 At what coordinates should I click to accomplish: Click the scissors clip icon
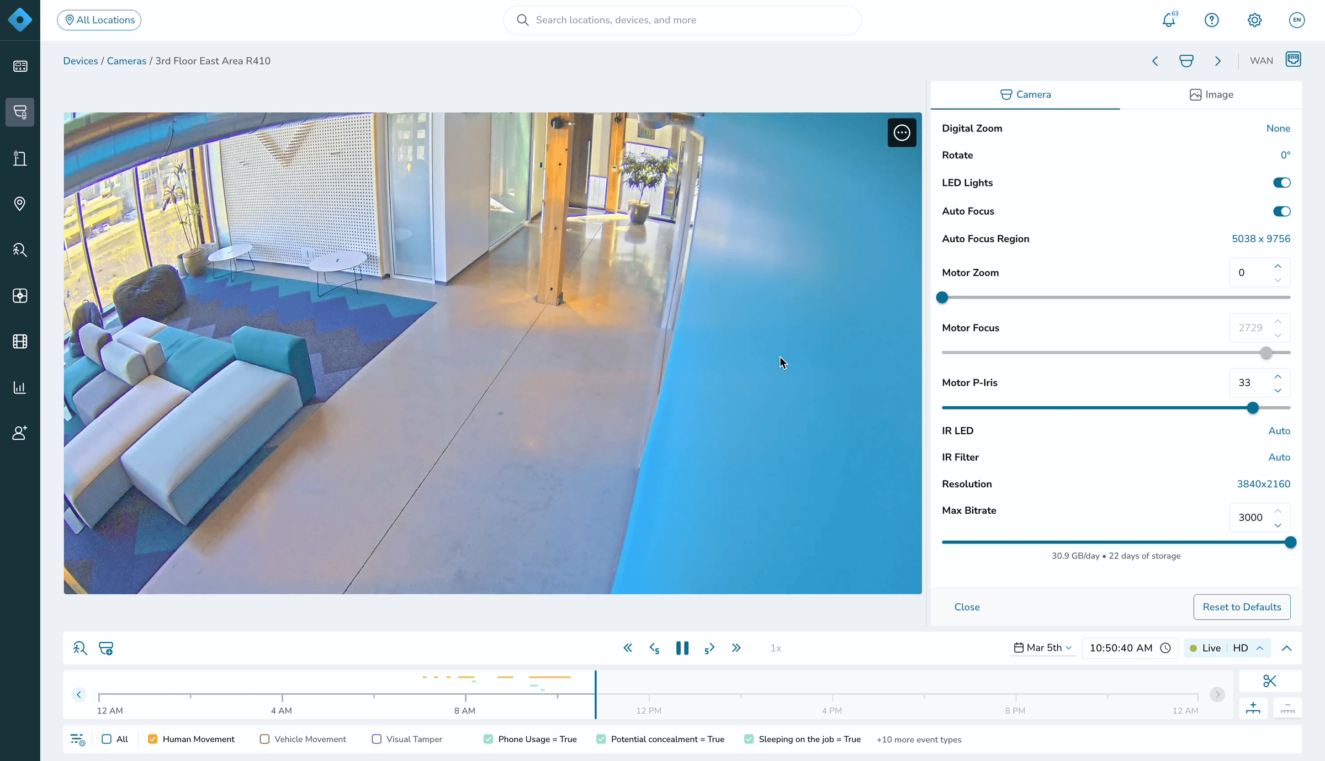click(1270, 681)
